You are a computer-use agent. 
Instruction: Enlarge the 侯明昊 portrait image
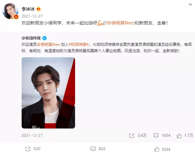(48, 93)
